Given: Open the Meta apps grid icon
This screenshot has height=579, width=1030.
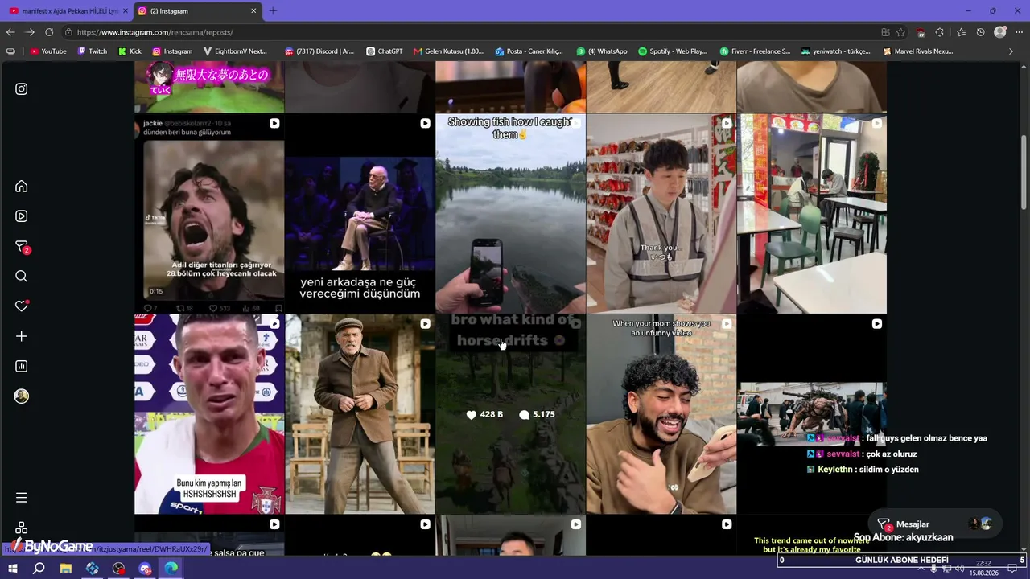Looking at the screenshot, I should (x=22, y=528).
